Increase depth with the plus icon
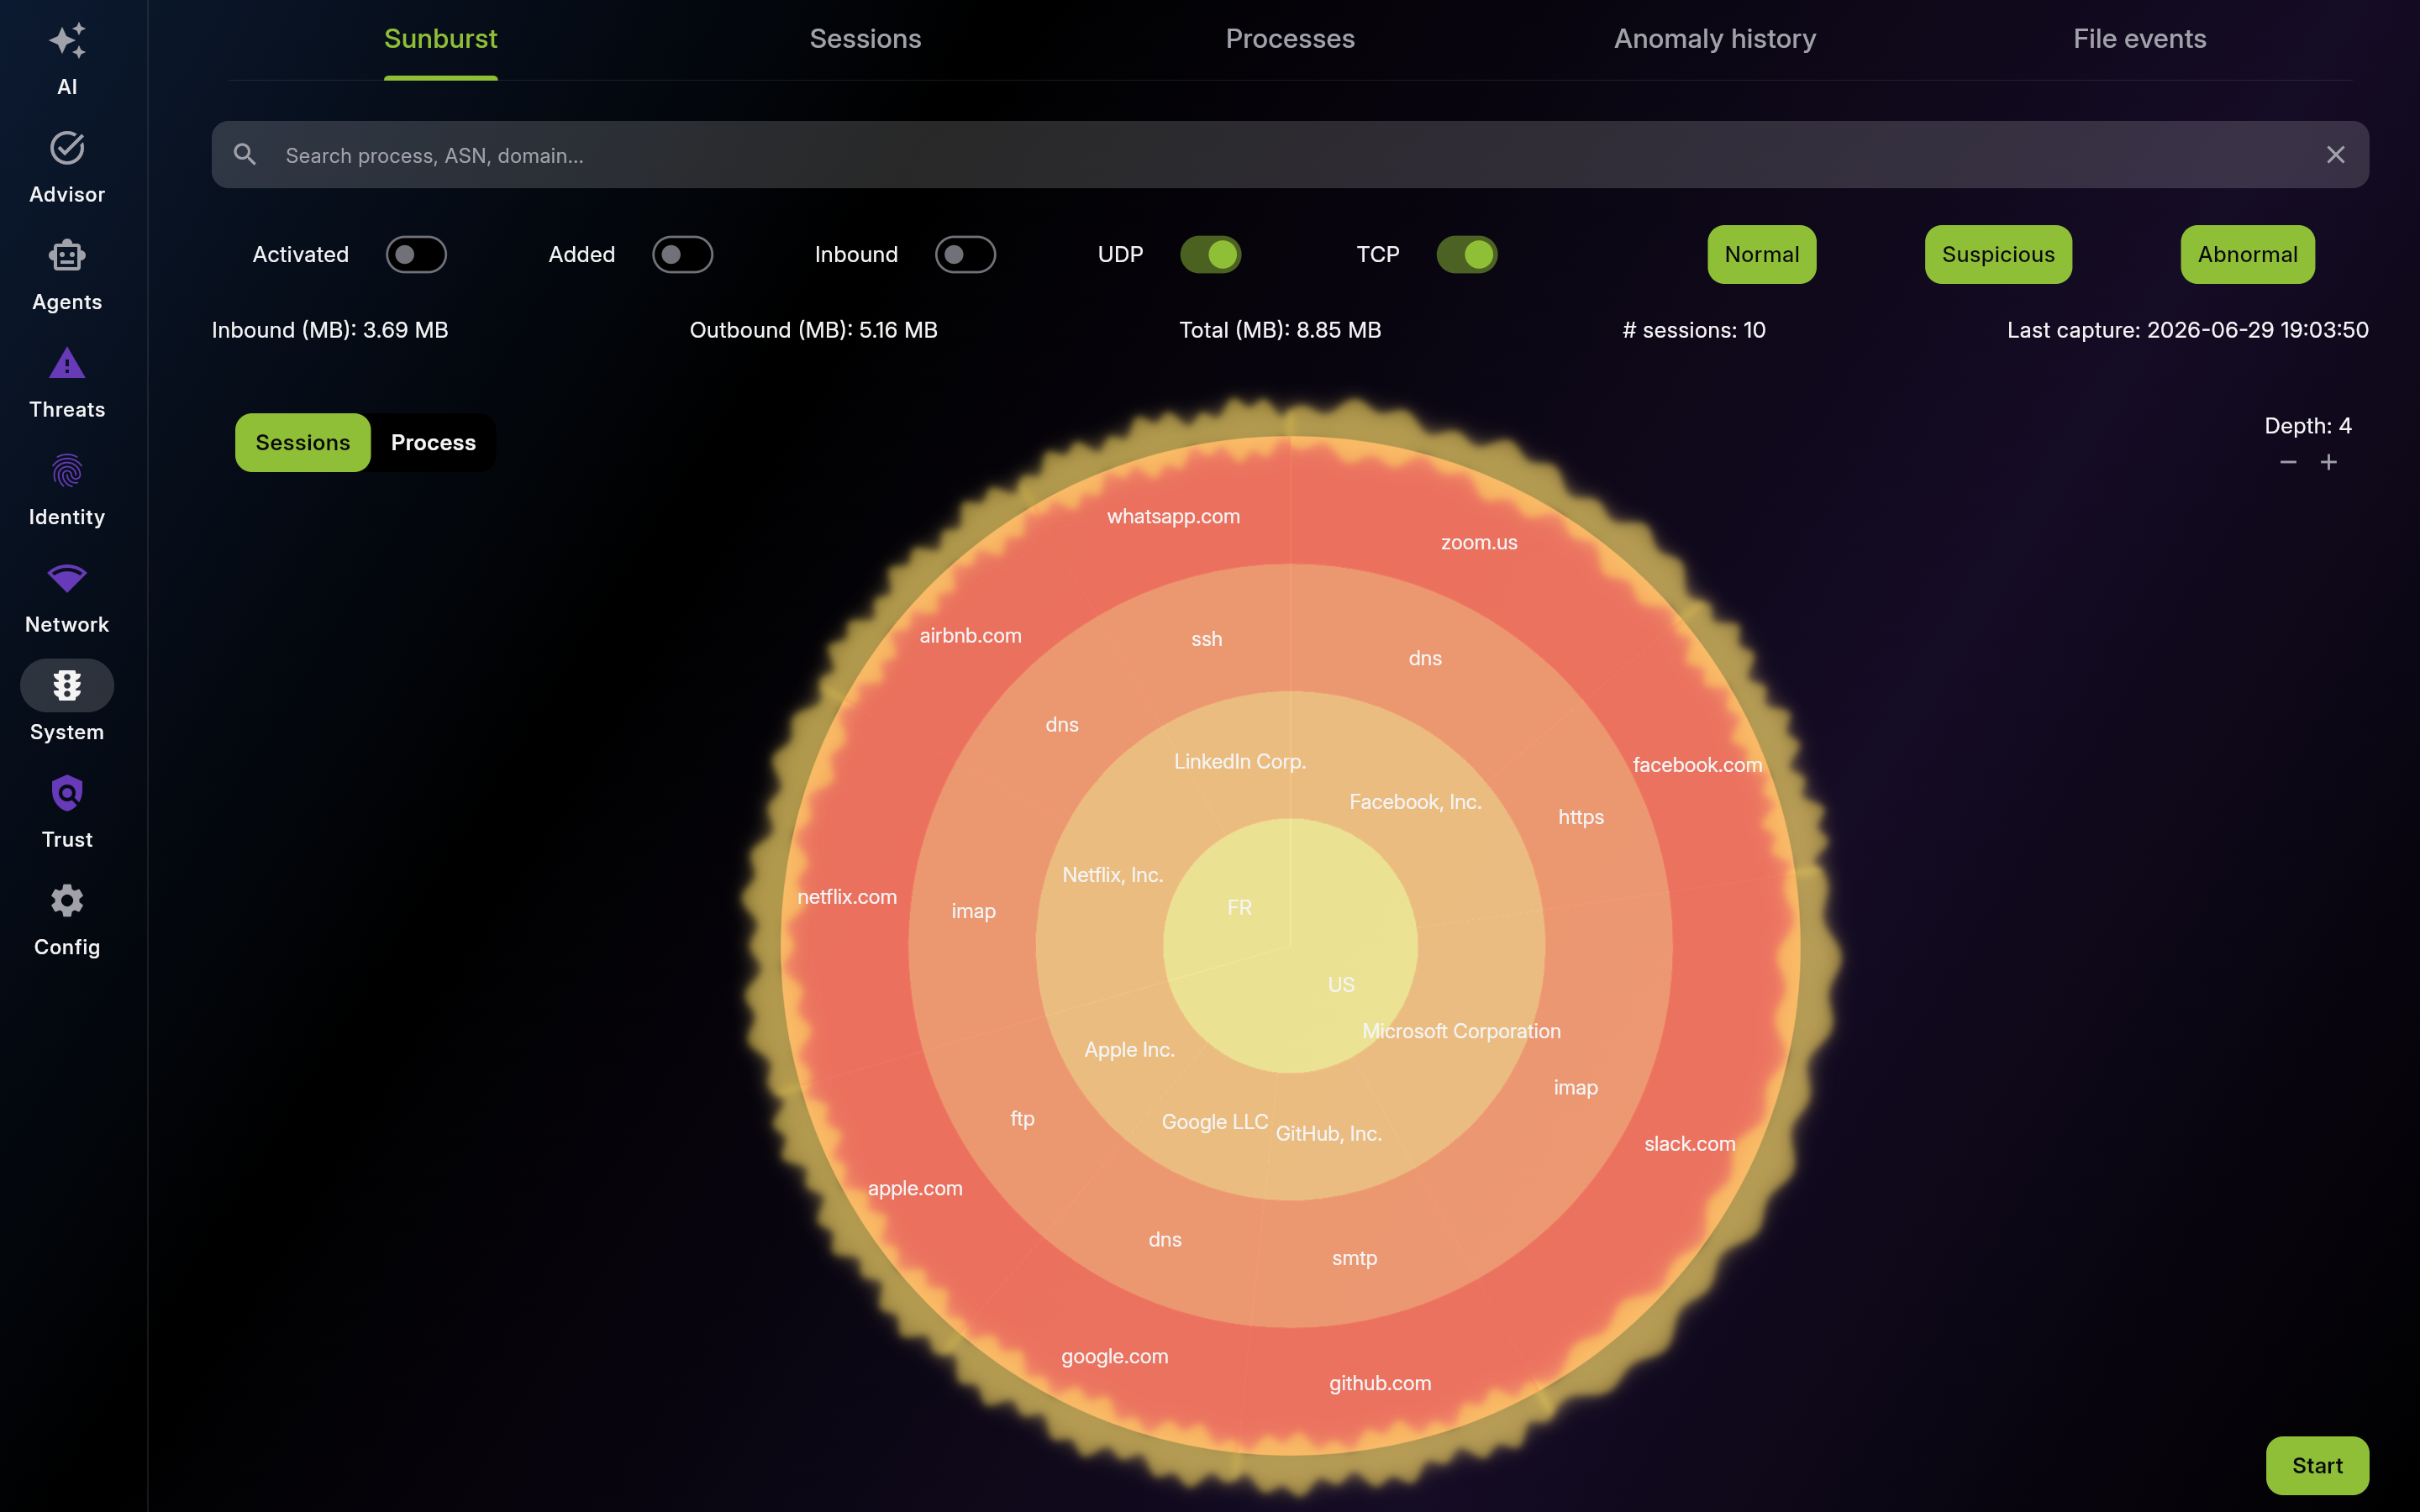Viewport: 2420px width, 1512px height. (2329, 462)
